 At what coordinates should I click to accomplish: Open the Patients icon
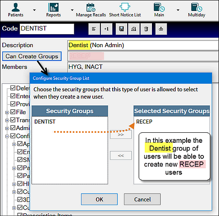point(16,7)
